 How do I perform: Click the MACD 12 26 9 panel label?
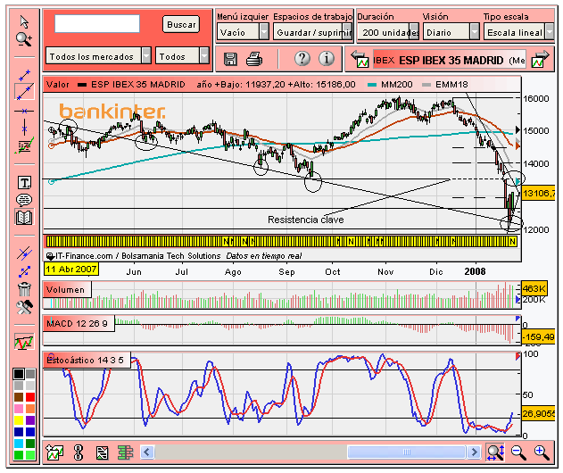[78, 323]
